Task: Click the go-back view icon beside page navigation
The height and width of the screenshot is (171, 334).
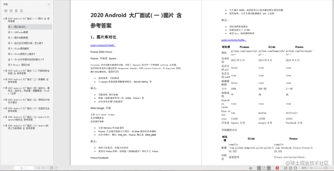Action: click(x=51, y=168)
